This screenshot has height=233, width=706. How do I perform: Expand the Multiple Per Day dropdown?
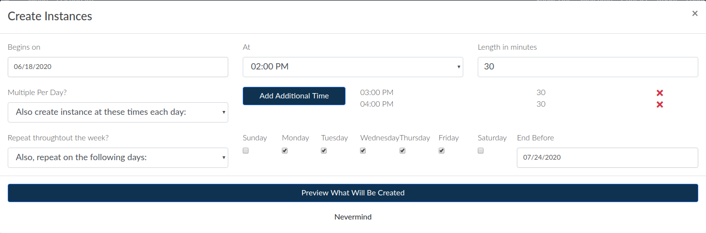click(x=118, y=112)
